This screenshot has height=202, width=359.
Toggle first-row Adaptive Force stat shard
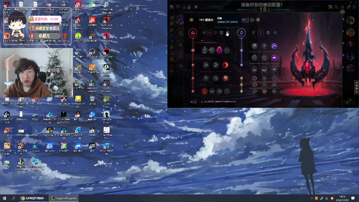click(x=254, y=78)
